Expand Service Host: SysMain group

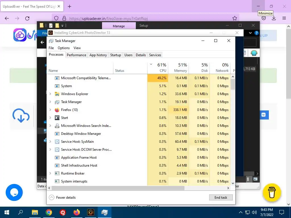[50, 142]
